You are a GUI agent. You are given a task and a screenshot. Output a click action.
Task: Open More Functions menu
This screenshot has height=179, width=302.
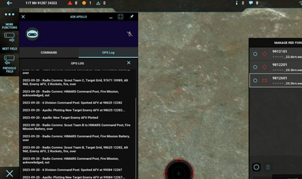pos(9,20)
